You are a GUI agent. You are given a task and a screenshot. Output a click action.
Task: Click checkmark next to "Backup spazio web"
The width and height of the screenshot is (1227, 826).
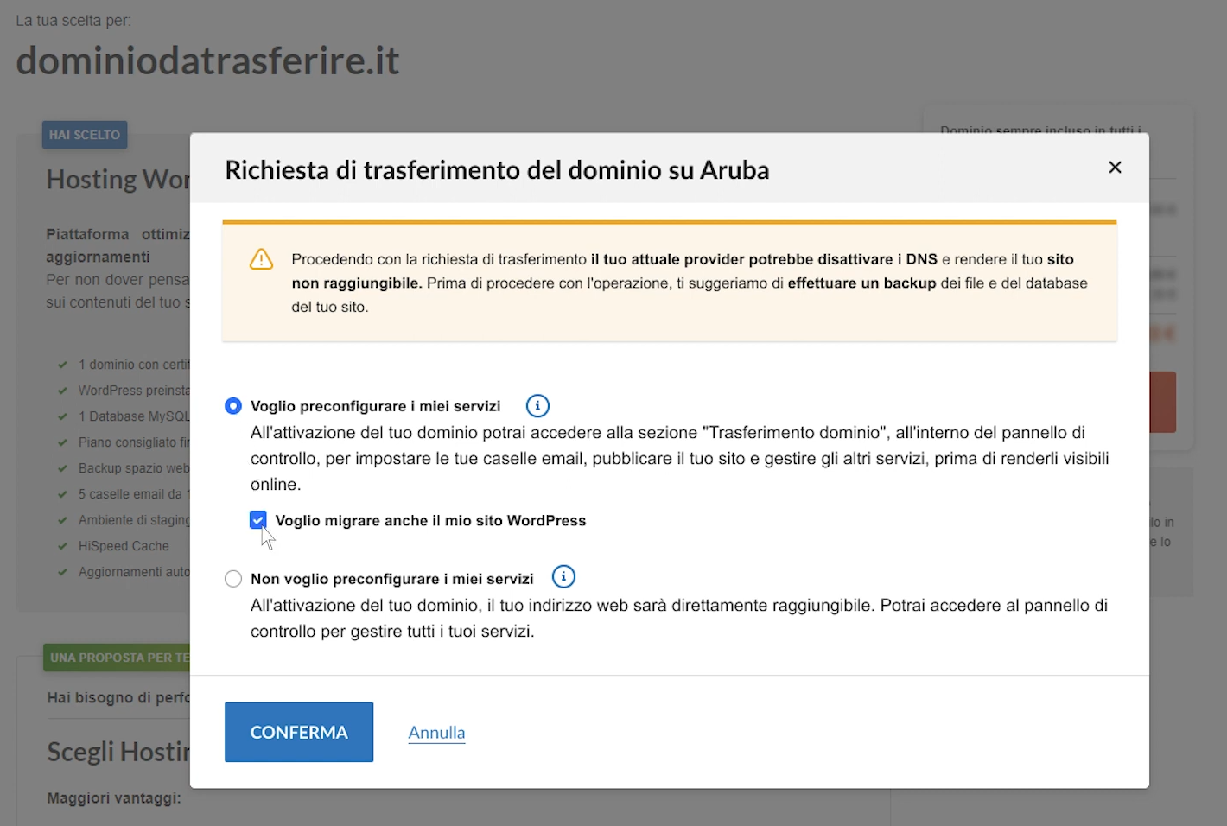pos(62,468)
